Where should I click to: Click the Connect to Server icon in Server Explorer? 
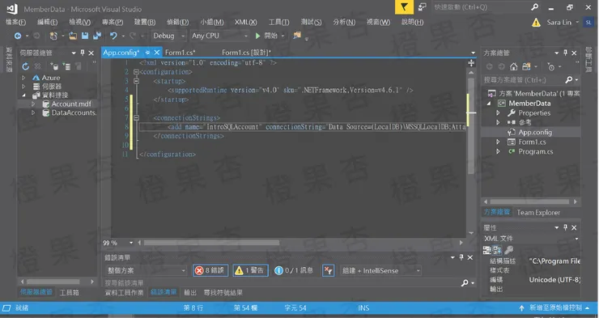(x=66, y=66)
